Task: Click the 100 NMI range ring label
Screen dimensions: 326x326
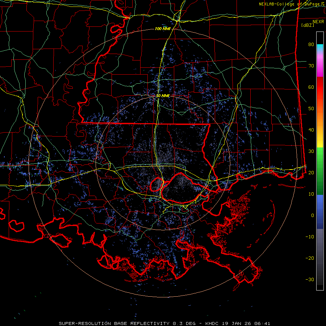Action: (163, 29)
